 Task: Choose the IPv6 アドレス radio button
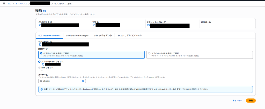coord(39,68)
